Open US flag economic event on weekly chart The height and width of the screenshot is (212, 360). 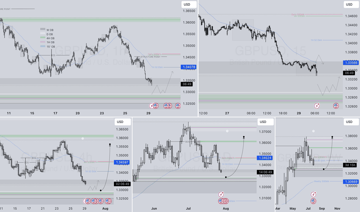313,201
